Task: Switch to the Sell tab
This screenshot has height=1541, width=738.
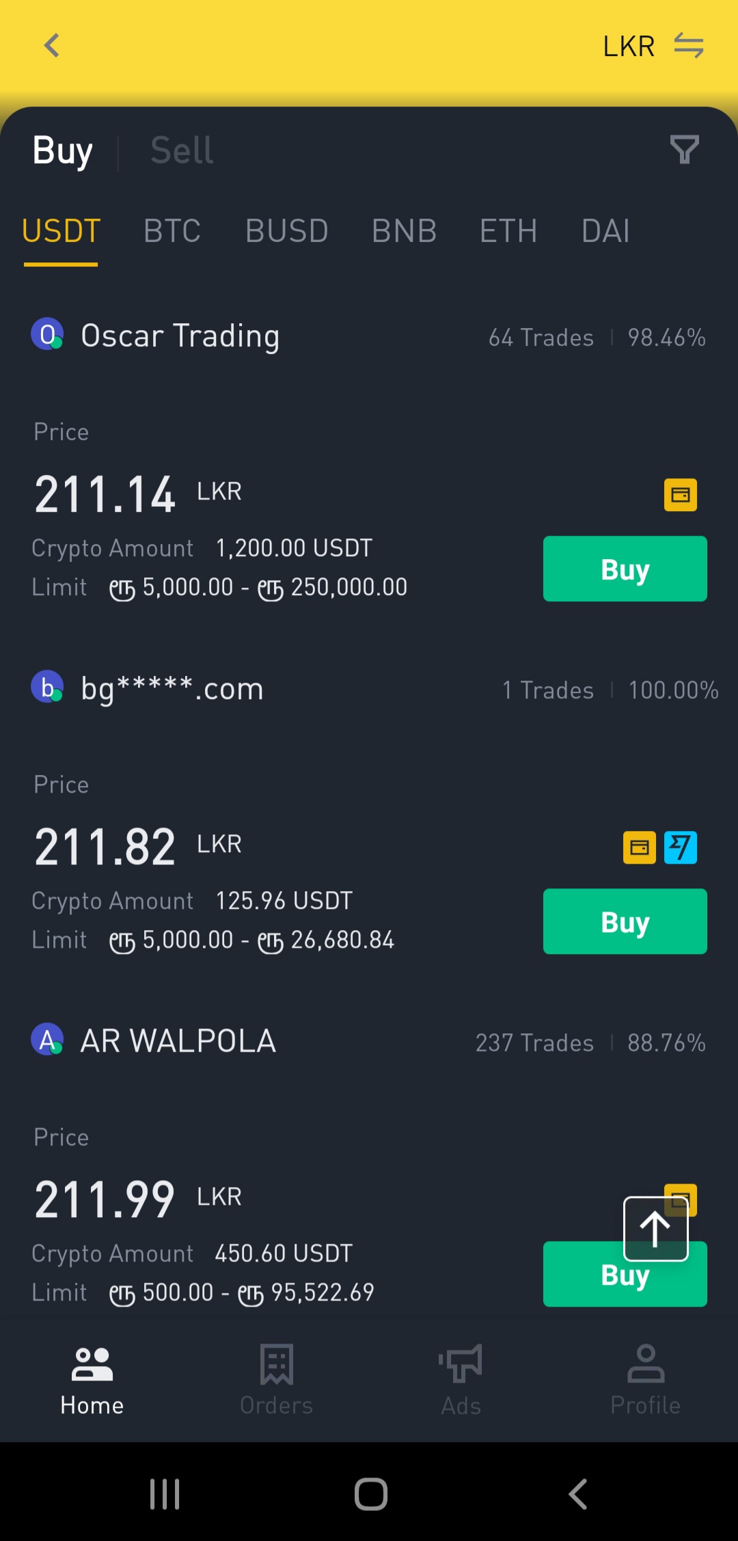Action: (182, 150)
